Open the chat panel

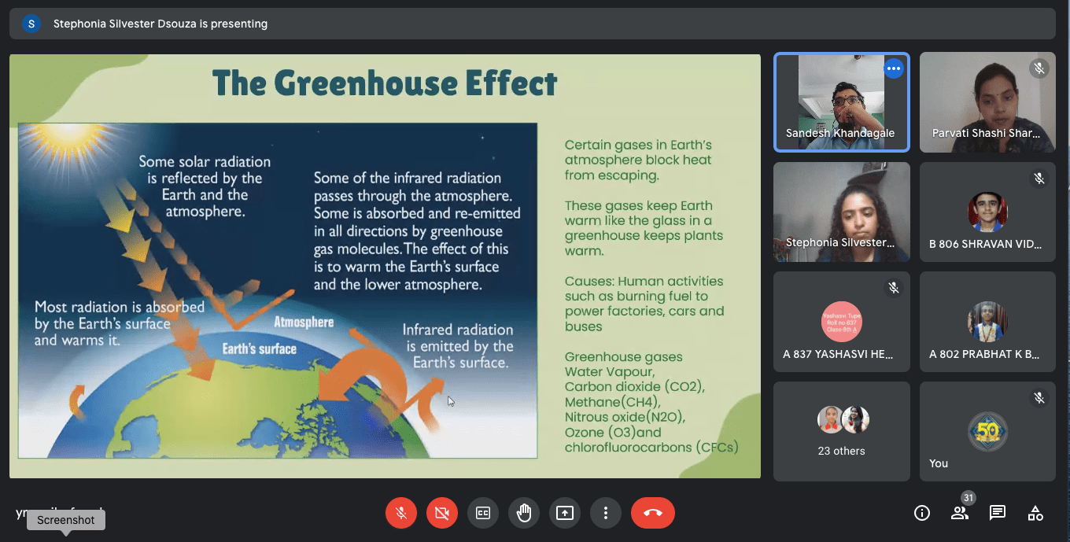(x=997, y=513)
